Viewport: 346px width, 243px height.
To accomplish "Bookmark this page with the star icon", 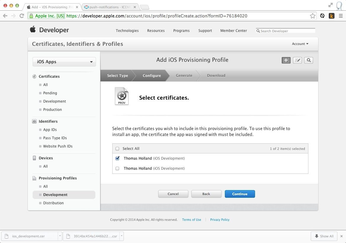I will pos(313,16).
